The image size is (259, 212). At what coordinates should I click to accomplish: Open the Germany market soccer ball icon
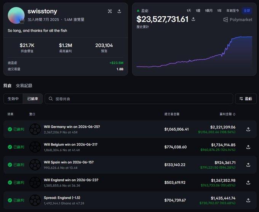tap(35, 129)
